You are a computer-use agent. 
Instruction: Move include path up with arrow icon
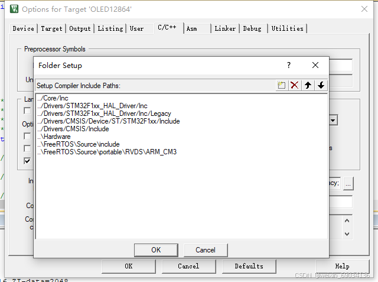308,85
